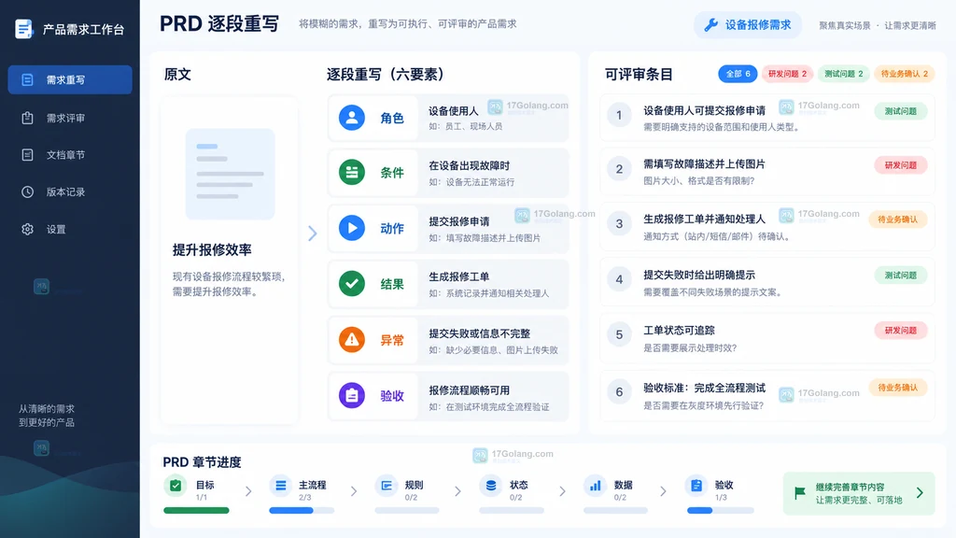Select 在设备出现故障时 condition text
The image size is (956, 538).
pyautogui.click(x=469, y=166)
